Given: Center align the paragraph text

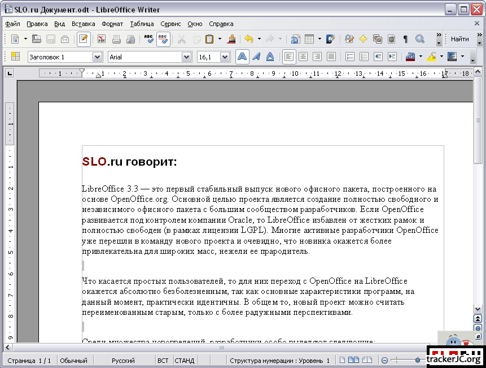Looking at the screenshot, I should (303, 57).
